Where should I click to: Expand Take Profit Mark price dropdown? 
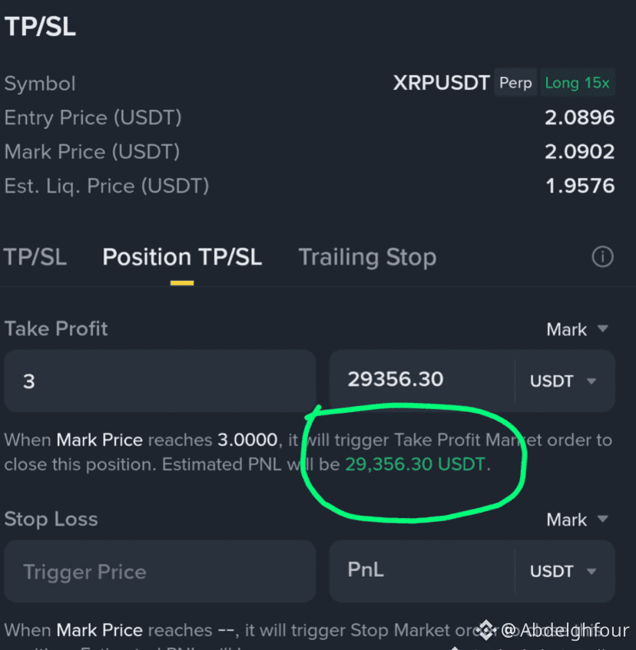coord(577,329)
